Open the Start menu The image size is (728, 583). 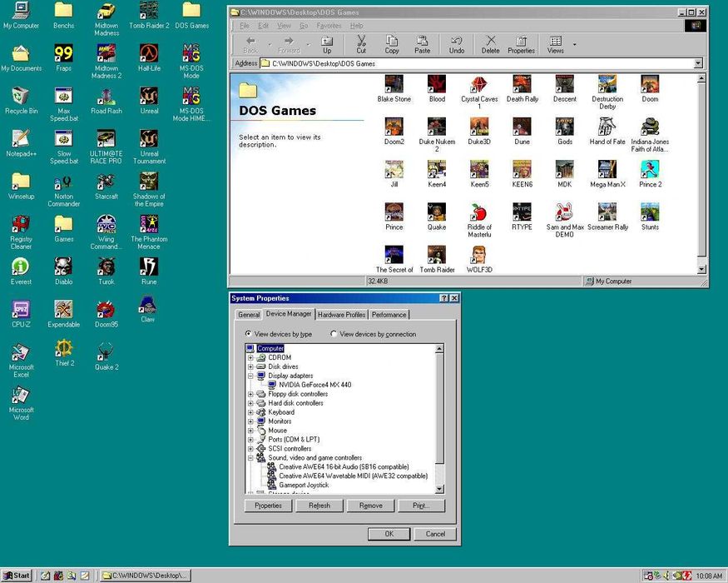[x=17, y=576]
